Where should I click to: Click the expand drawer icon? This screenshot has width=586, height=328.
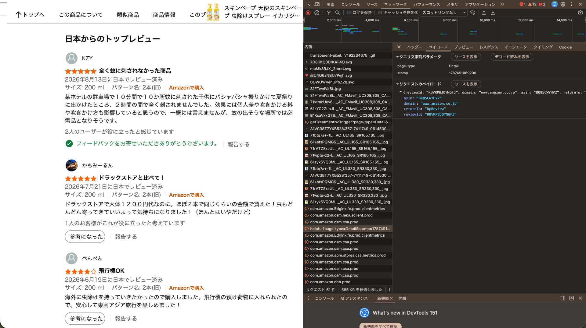[x=572, y=298]
